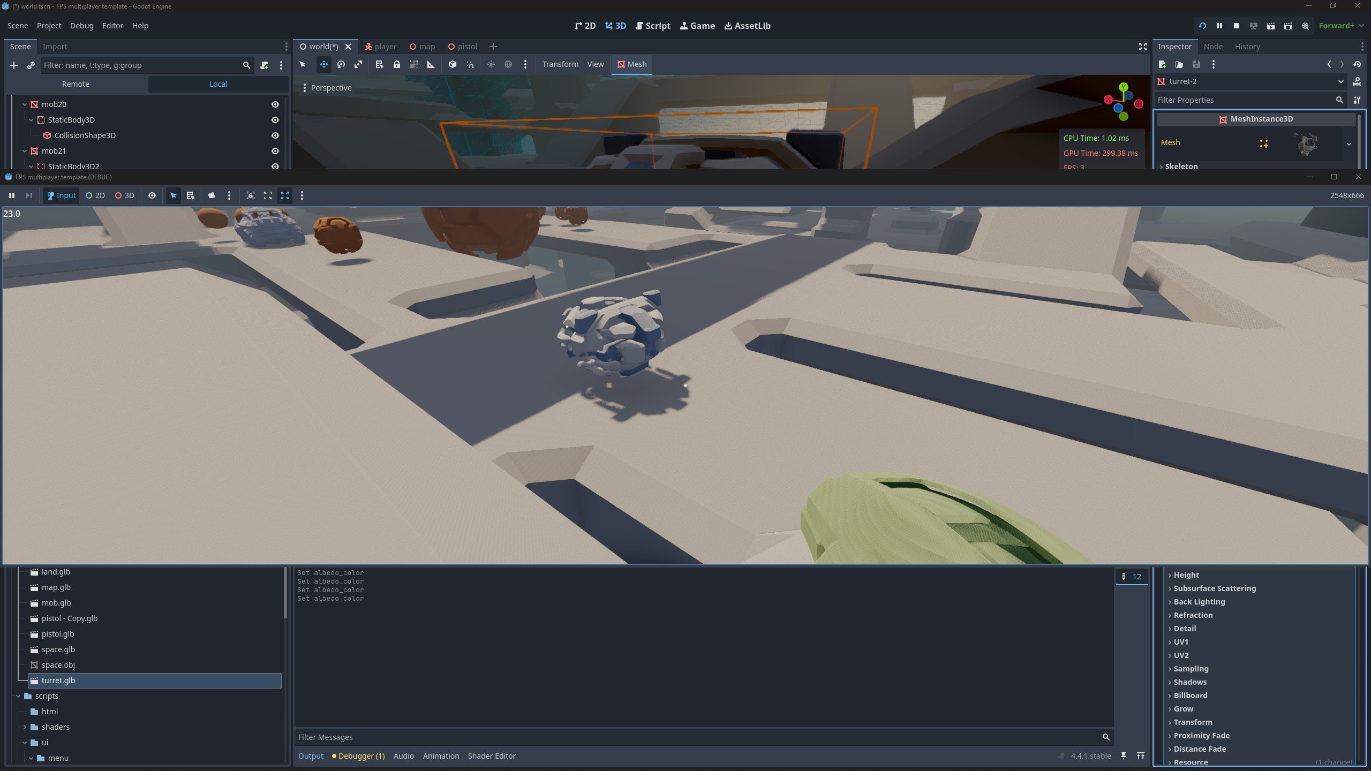The width and height of the screenshot is (1371, 771).
Task: Attach a script using the scene dock script icon
Action: pos(264,65)
